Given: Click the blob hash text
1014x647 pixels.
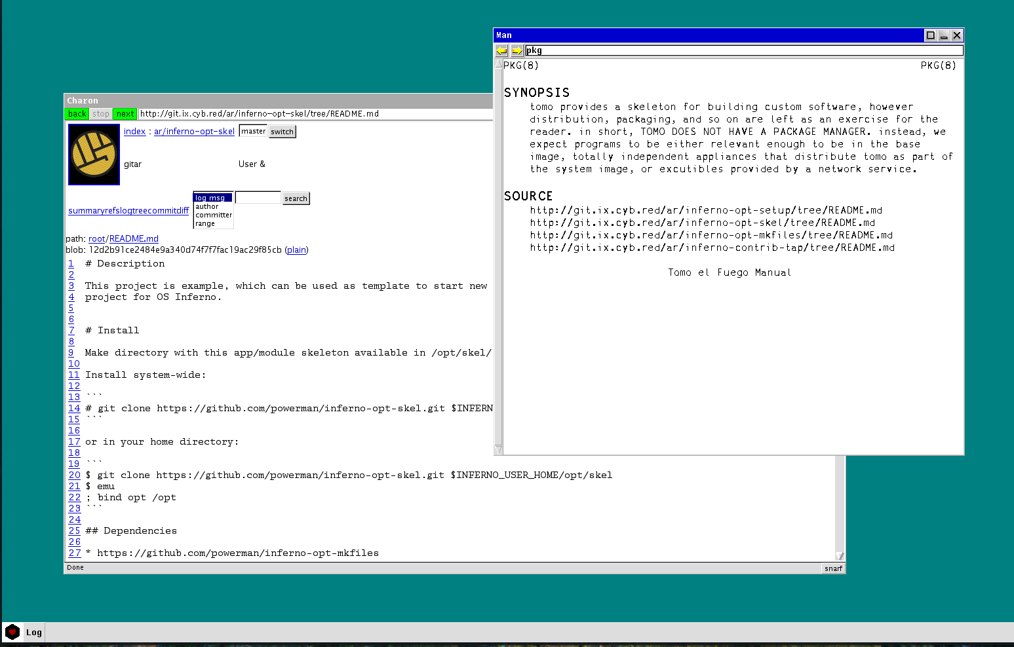Looking at the screenshot, I should tap(185, 250).
